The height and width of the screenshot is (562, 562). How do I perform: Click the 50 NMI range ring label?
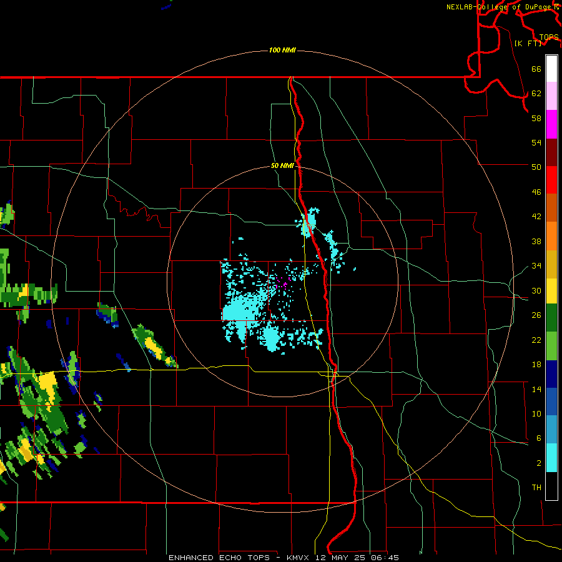pyautogui.click(x=282, y=165)
